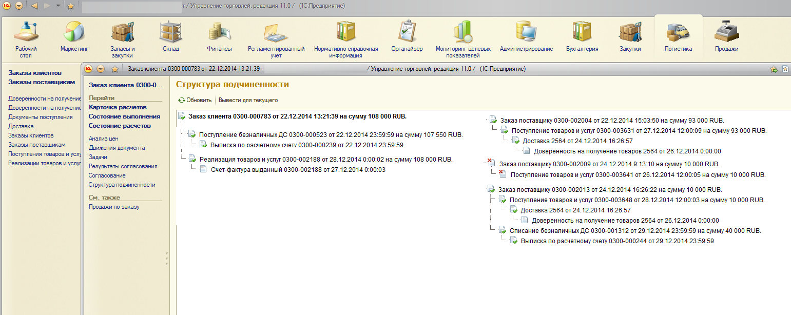This screenshot has width=791, height=315.
Task: Select Реализация товаров и услуг 0300-002188 document
Action: click(x=325, y=159)
